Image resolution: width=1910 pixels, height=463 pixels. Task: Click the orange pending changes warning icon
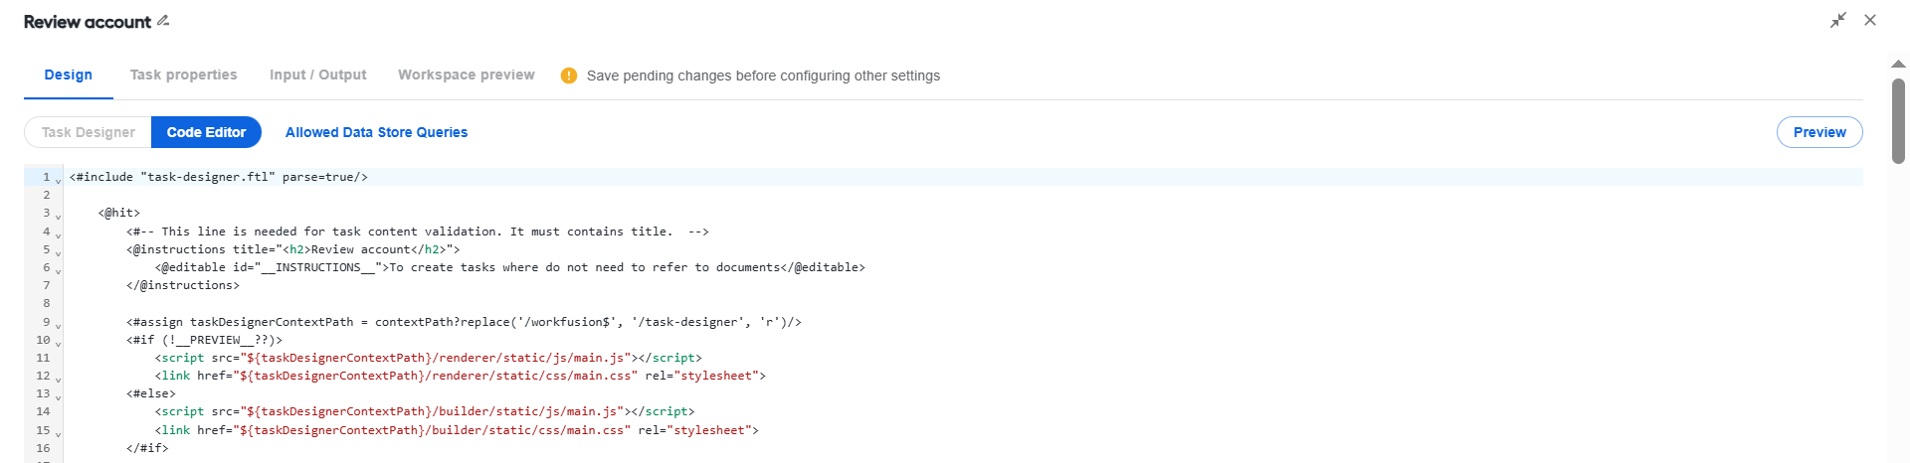tap(569, 76)
